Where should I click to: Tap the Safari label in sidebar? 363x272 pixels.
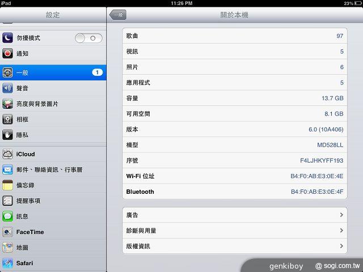(24, 263)
